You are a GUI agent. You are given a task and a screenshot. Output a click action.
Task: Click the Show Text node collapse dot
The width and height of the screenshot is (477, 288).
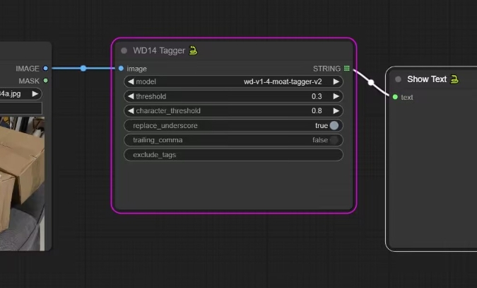coord(399,79)
